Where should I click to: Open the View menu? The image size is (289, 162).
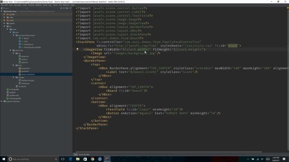click(11, 5)
